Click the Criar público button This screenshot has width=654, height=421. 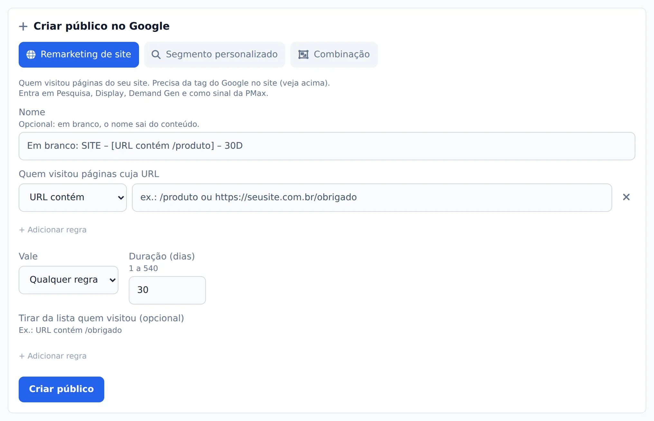pos(61,389)
